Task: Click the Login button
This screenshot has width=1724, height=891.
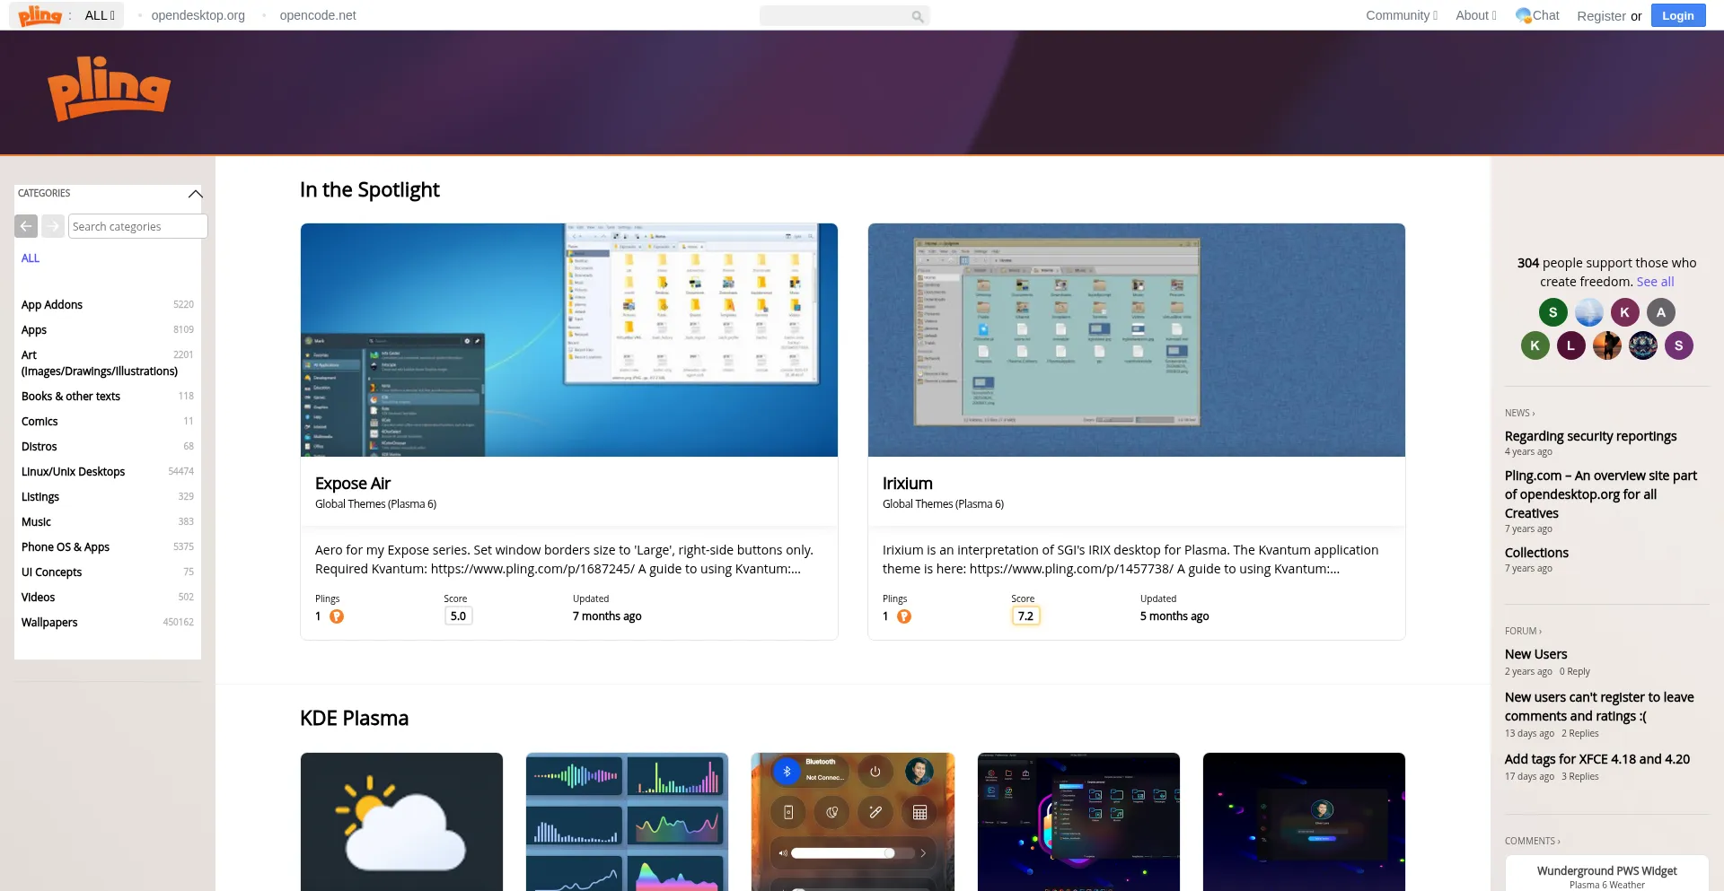Action: [x=1677, y=15]
